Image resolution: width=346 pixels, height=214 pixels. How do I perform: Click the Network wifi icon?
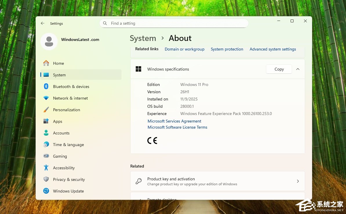(46, 98)
